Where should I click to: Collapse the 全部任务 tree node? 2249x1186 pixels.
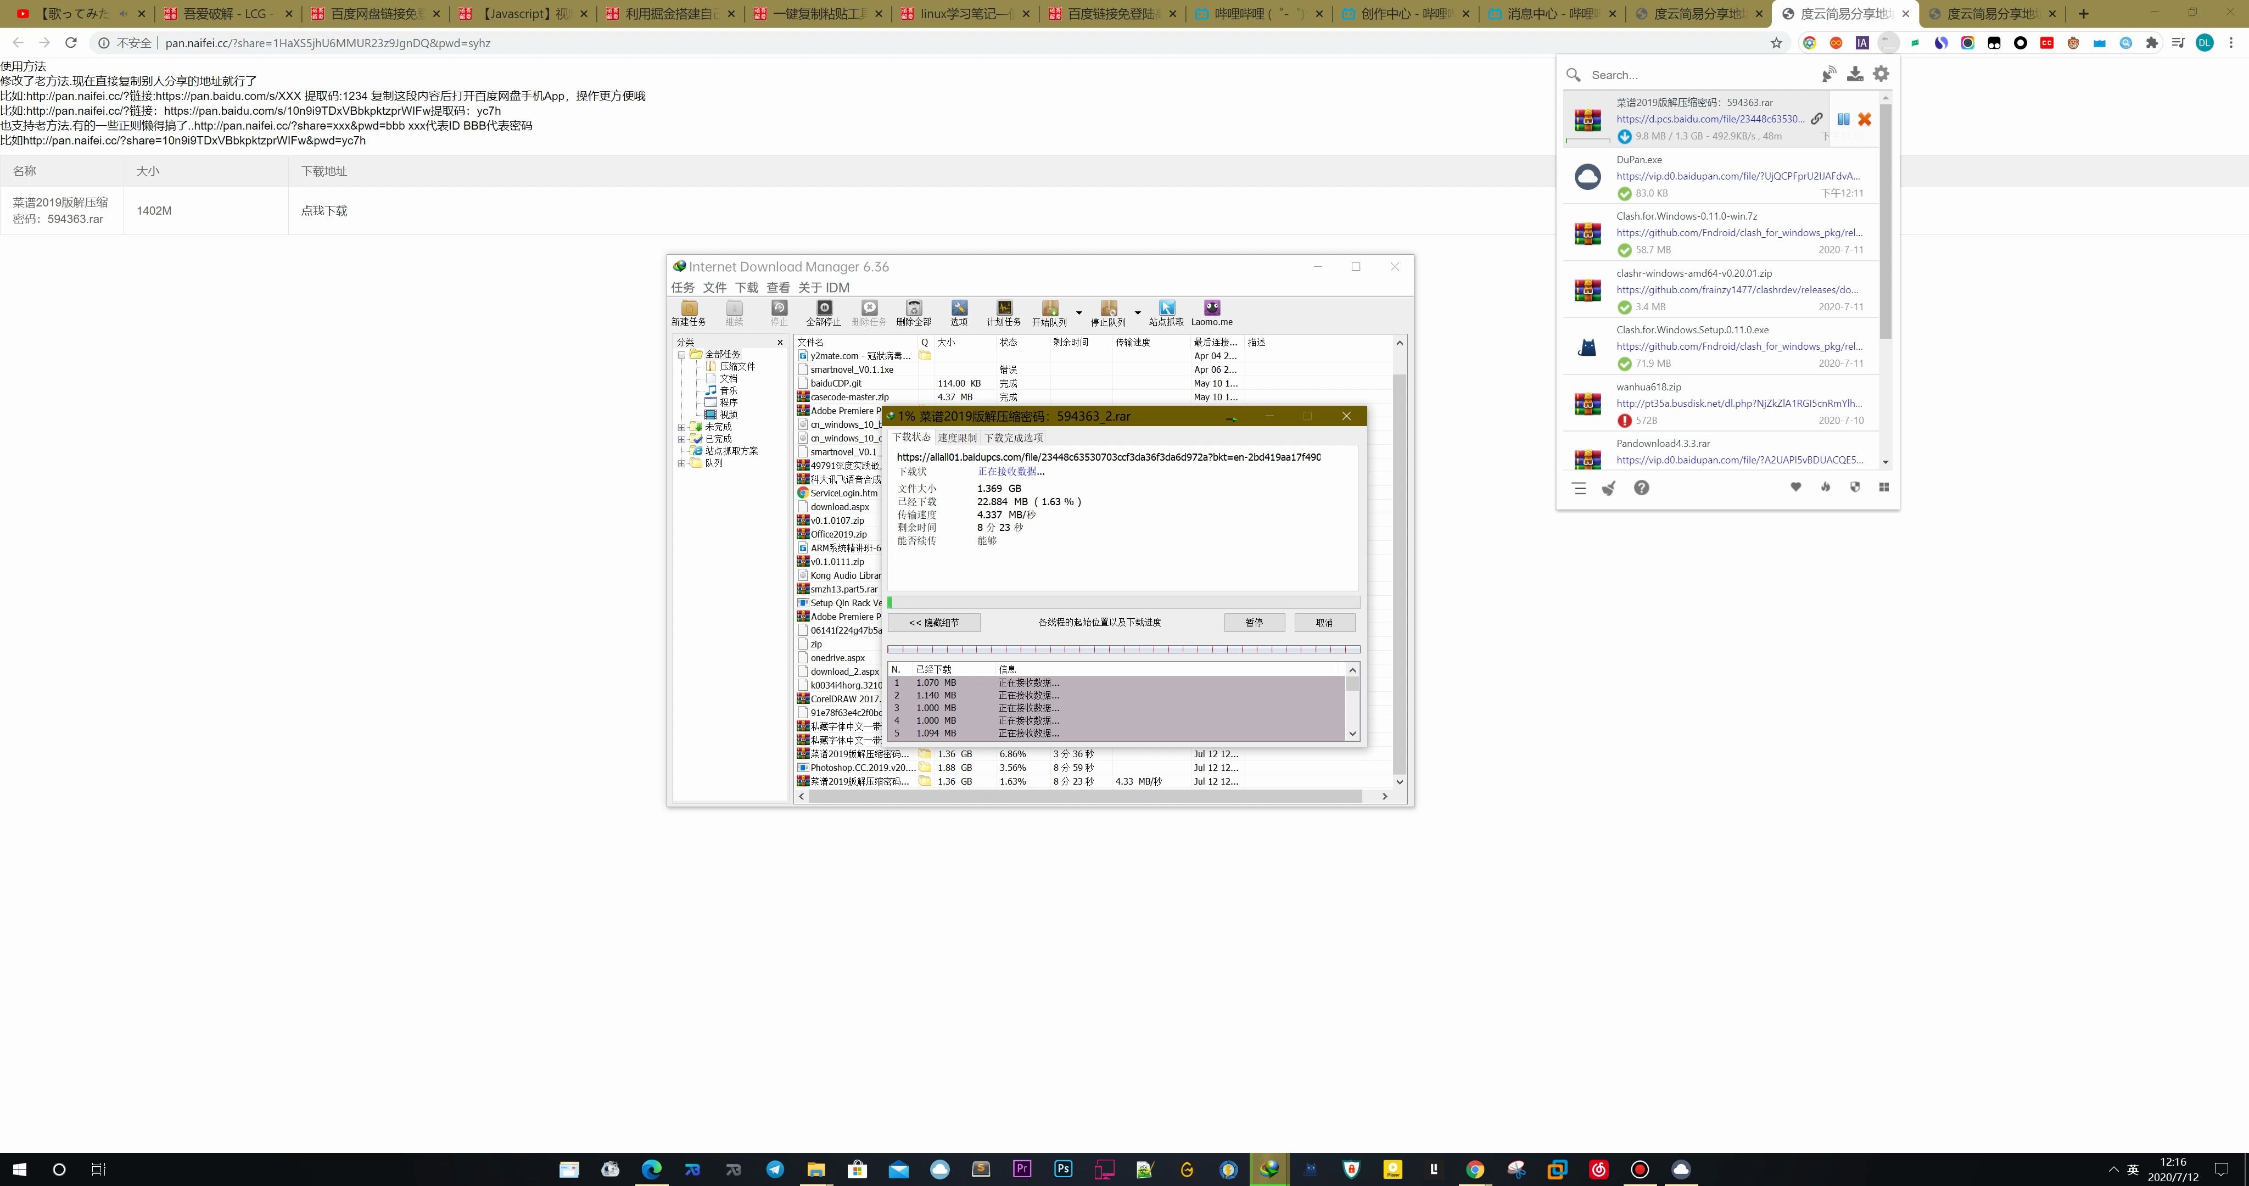pyautogui.click(x=682, y=355)
